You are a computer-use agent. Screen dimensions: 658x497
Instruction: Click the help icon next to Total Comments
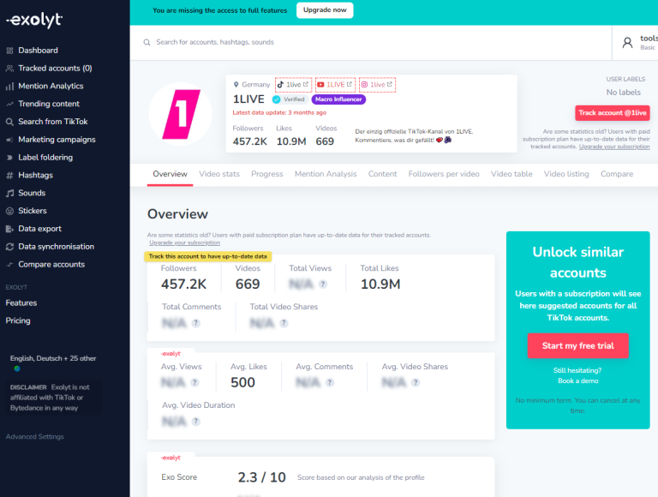(195, 323)
